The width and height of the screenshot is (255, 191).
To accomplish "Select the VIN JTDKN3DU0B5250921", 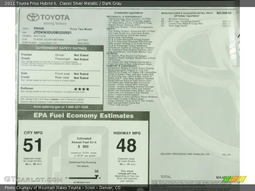I will (x=52, y=32).
